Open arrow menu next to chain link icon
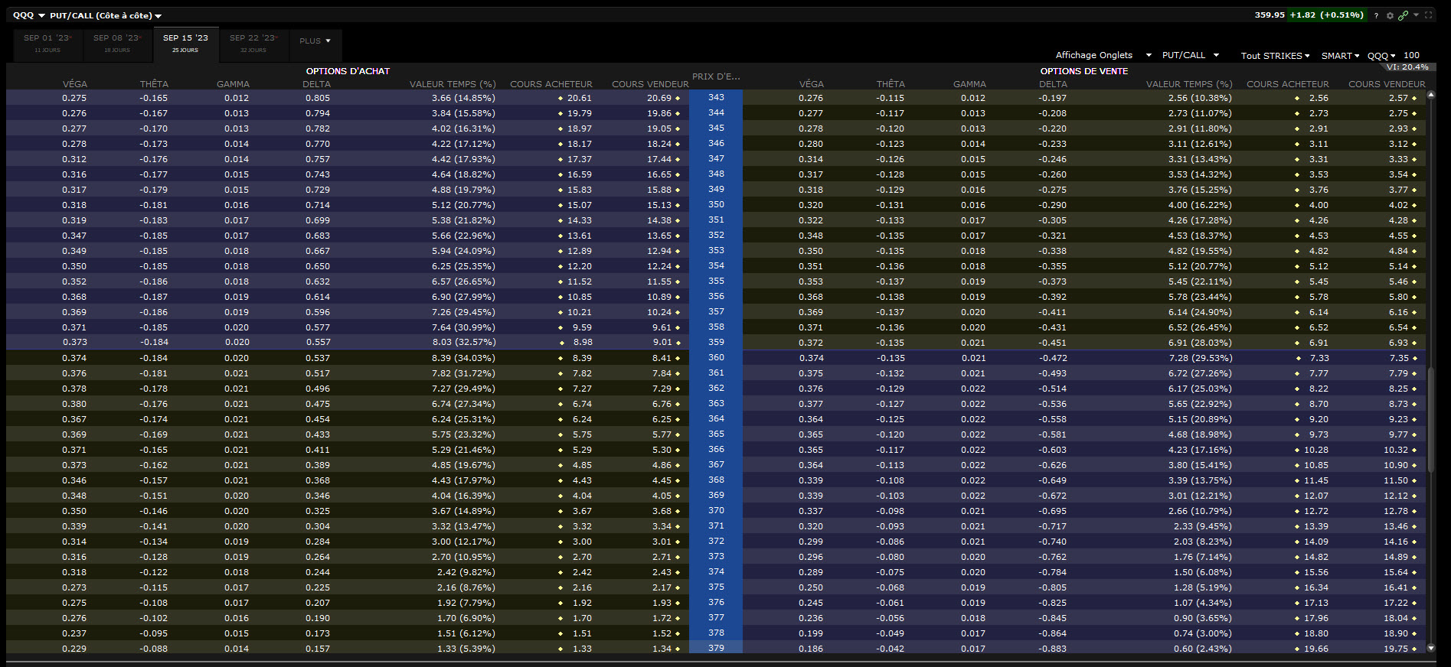Screen dimensions: 1451x667 1417,15
